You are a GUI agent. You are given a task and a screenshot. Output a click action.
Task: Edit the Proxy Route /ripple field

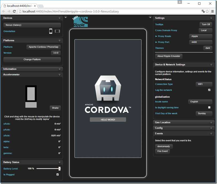pos(201,36)
